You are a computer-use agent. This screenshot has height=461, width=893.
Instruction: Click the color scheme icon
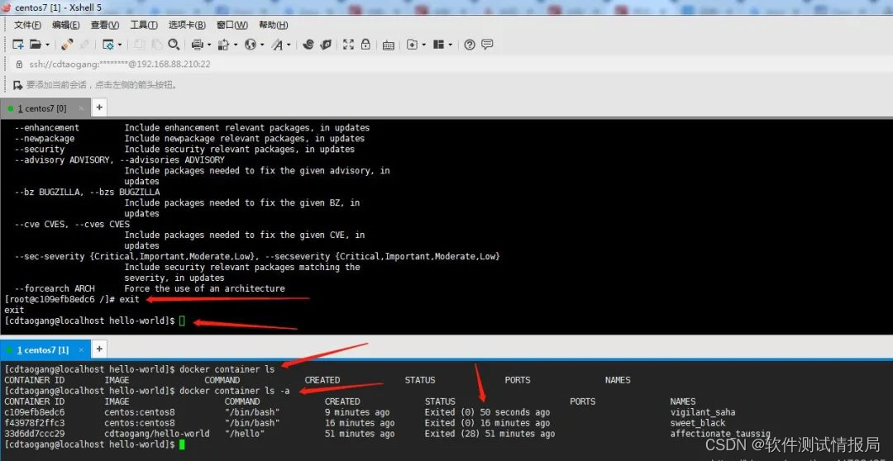(224, 45)
